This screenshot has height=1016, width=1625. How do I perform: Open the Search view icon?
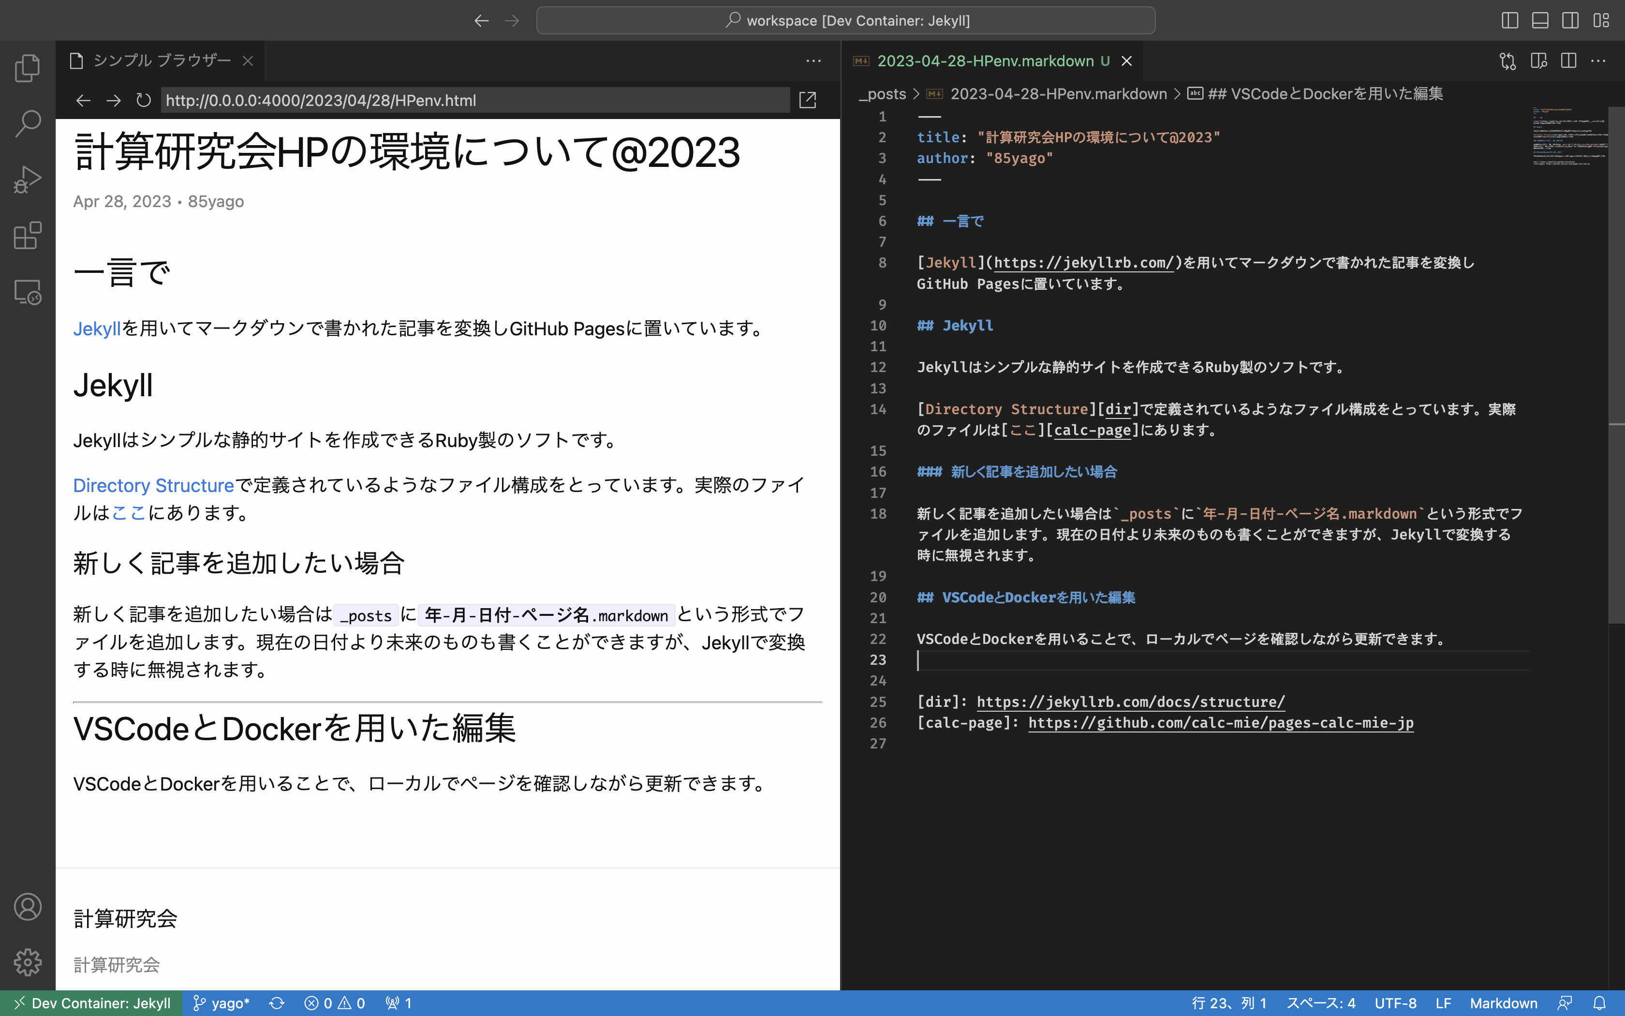click(x=28, y=124)
